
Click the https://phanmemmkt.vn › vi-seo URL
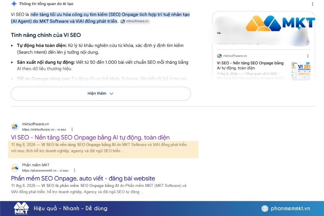45,171
